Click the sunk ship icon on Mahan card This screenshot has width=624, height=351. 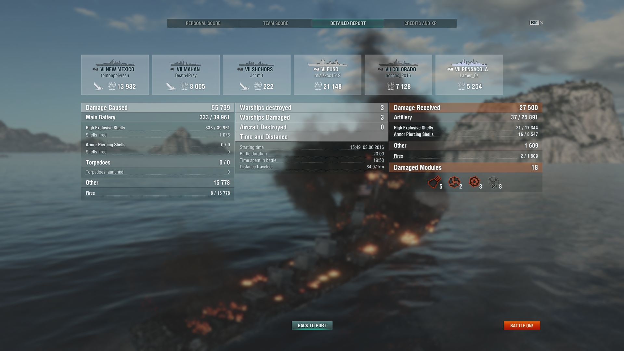pos(171,86)
